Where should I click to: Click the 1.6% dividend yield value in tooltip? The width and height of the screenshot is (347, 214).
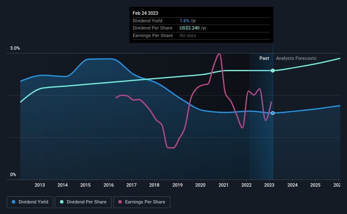pyautogui.click(x=184, y=21)
